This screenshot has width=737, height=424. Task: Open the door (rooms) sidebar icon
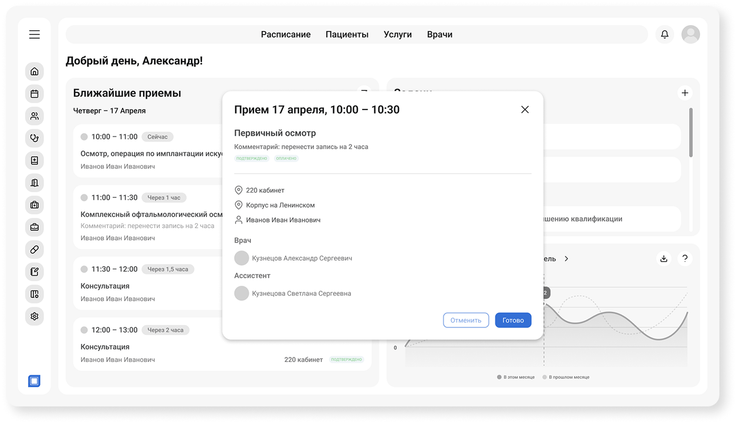pyautogui.click(x=35, y=183)
